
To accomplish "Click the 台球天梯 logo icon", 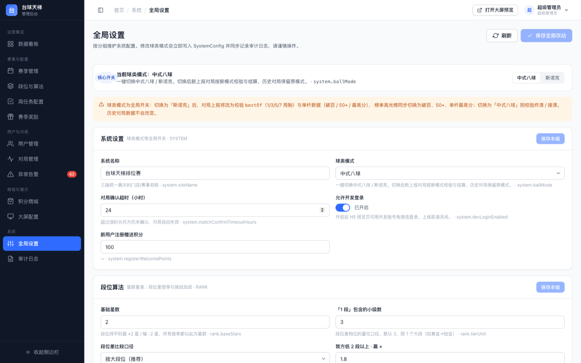I will point(12,10).
